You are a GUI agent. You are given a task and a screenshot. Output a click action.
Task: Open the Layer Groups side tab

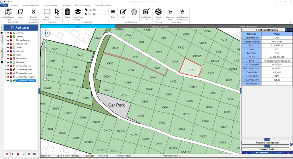2,40
